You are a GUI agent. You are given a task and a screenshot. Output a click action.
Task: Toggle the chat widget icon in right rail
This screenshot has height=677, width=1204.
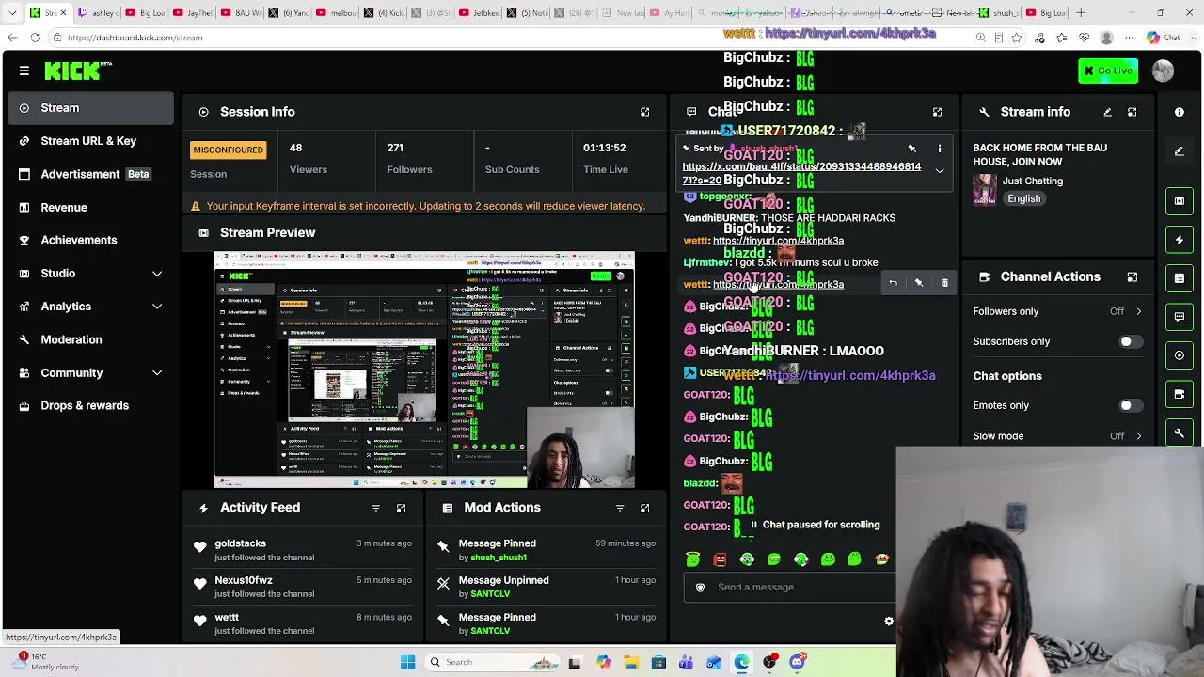[x=1180, y=317]
